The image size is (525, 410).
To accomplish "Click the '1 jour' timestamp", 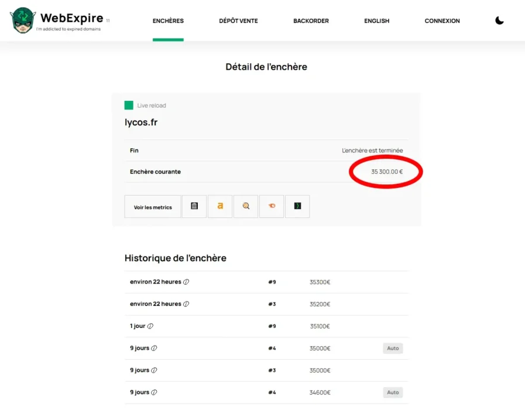I will click(138, 326).
